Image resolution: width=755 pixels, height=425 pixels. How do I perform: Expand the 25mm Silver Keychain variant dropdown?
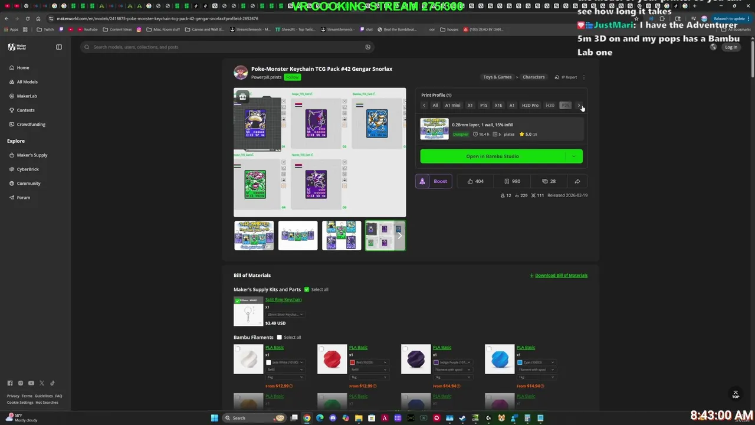pos(285,315)
